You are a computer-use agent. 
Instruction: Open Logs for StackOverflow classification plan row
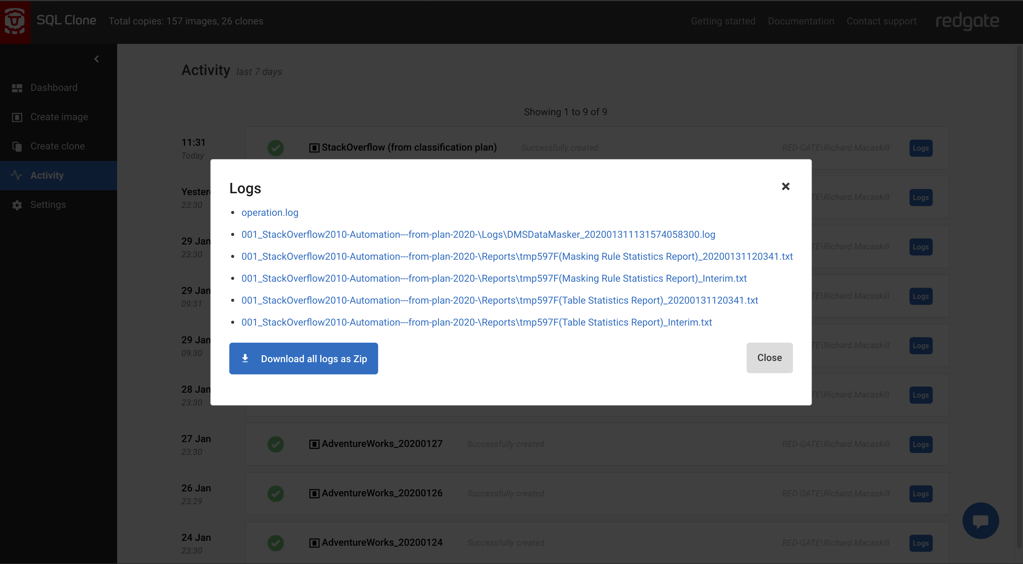(x=921, y=148)
